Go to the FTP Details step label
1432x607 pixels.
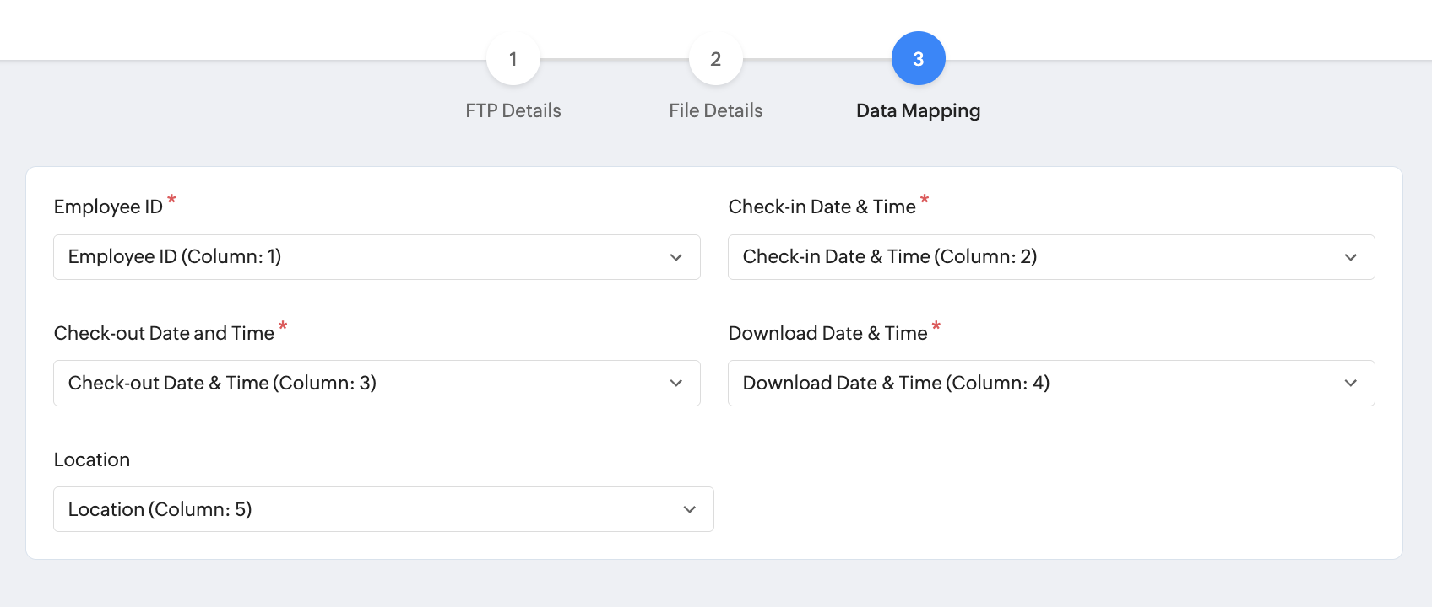[513, 110]
